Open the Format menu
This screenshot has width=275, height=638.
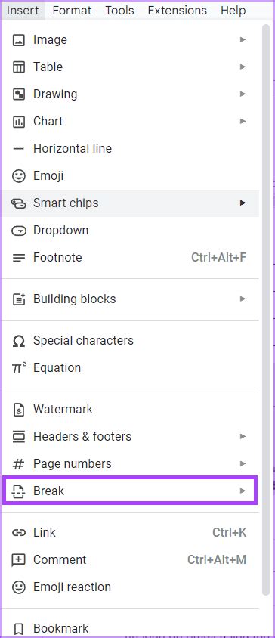click(x=73, y=10)
